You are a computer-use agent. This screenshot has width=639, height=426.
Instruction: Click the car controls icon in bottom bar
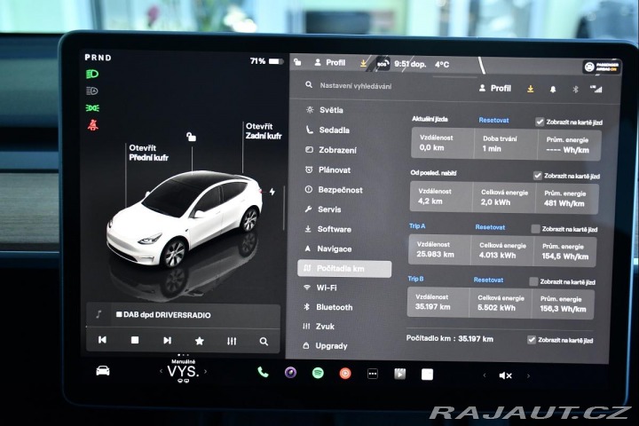tap(103, 371)
